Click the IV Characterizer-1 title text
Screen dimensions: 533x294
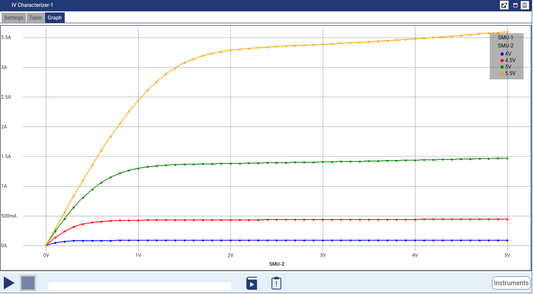coord(32,5)
